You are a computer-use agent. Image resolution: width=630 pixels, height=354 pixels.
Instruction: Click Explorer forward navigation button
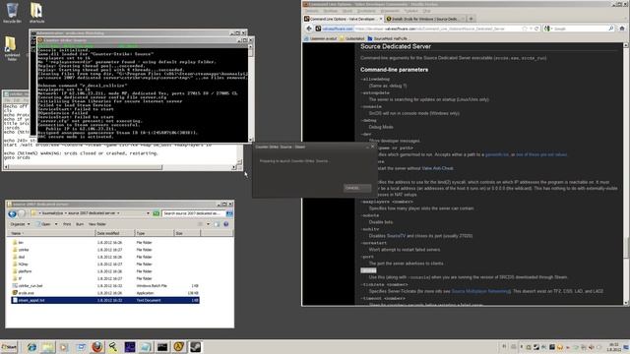(22, 214)
